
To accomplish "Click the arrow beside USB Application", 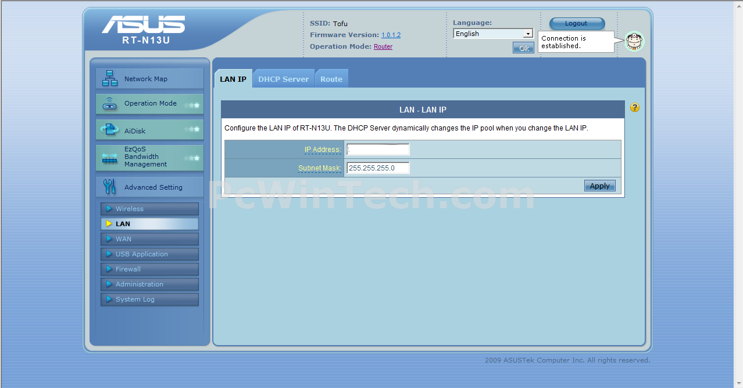I will 109,254.
